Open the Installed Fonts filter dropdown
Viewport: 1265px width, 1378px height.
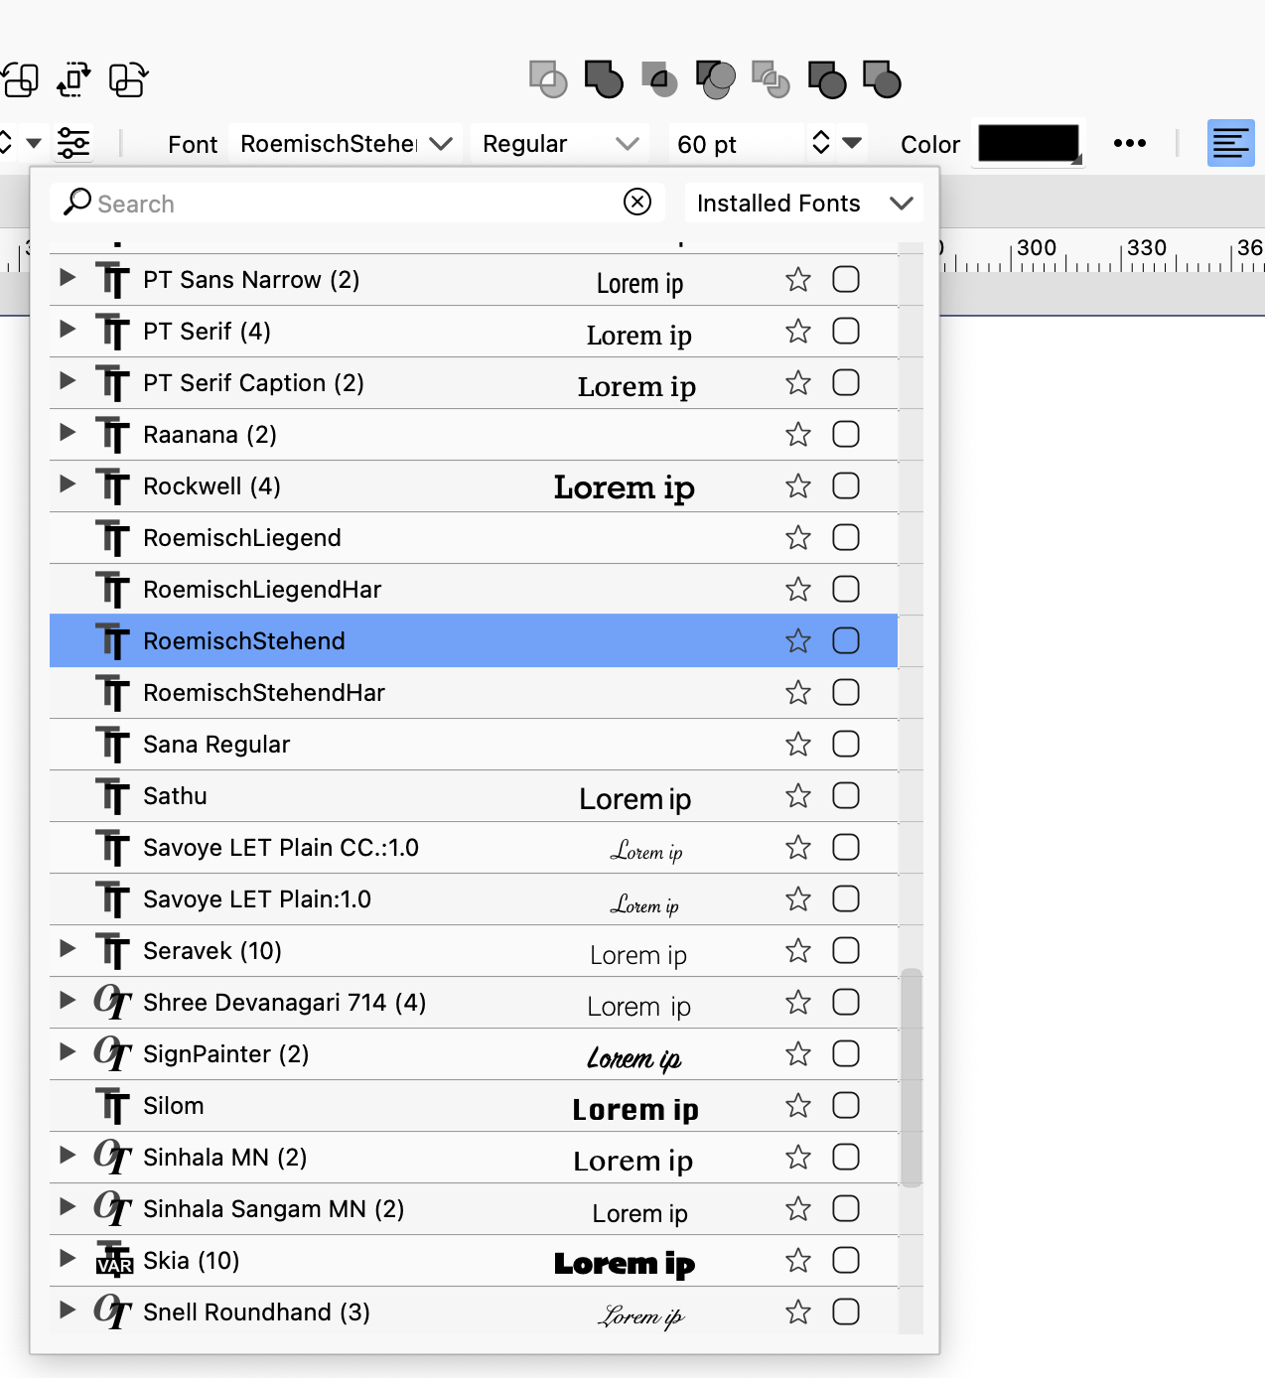[x=803, y=204]
